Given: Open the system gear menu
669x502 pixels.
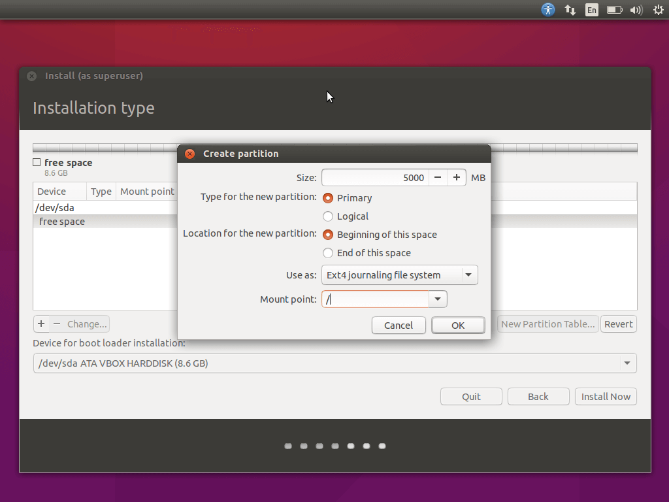Looking at the screenshot, I should point(658,10).
